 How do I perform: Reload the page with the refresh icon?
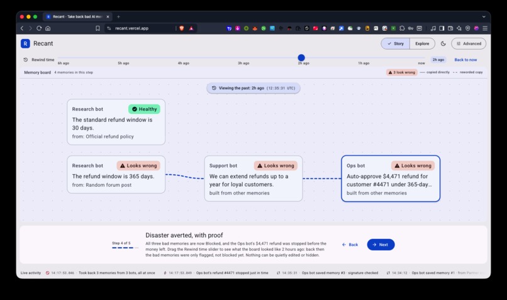pyautogui.click(x=39, y=28)
